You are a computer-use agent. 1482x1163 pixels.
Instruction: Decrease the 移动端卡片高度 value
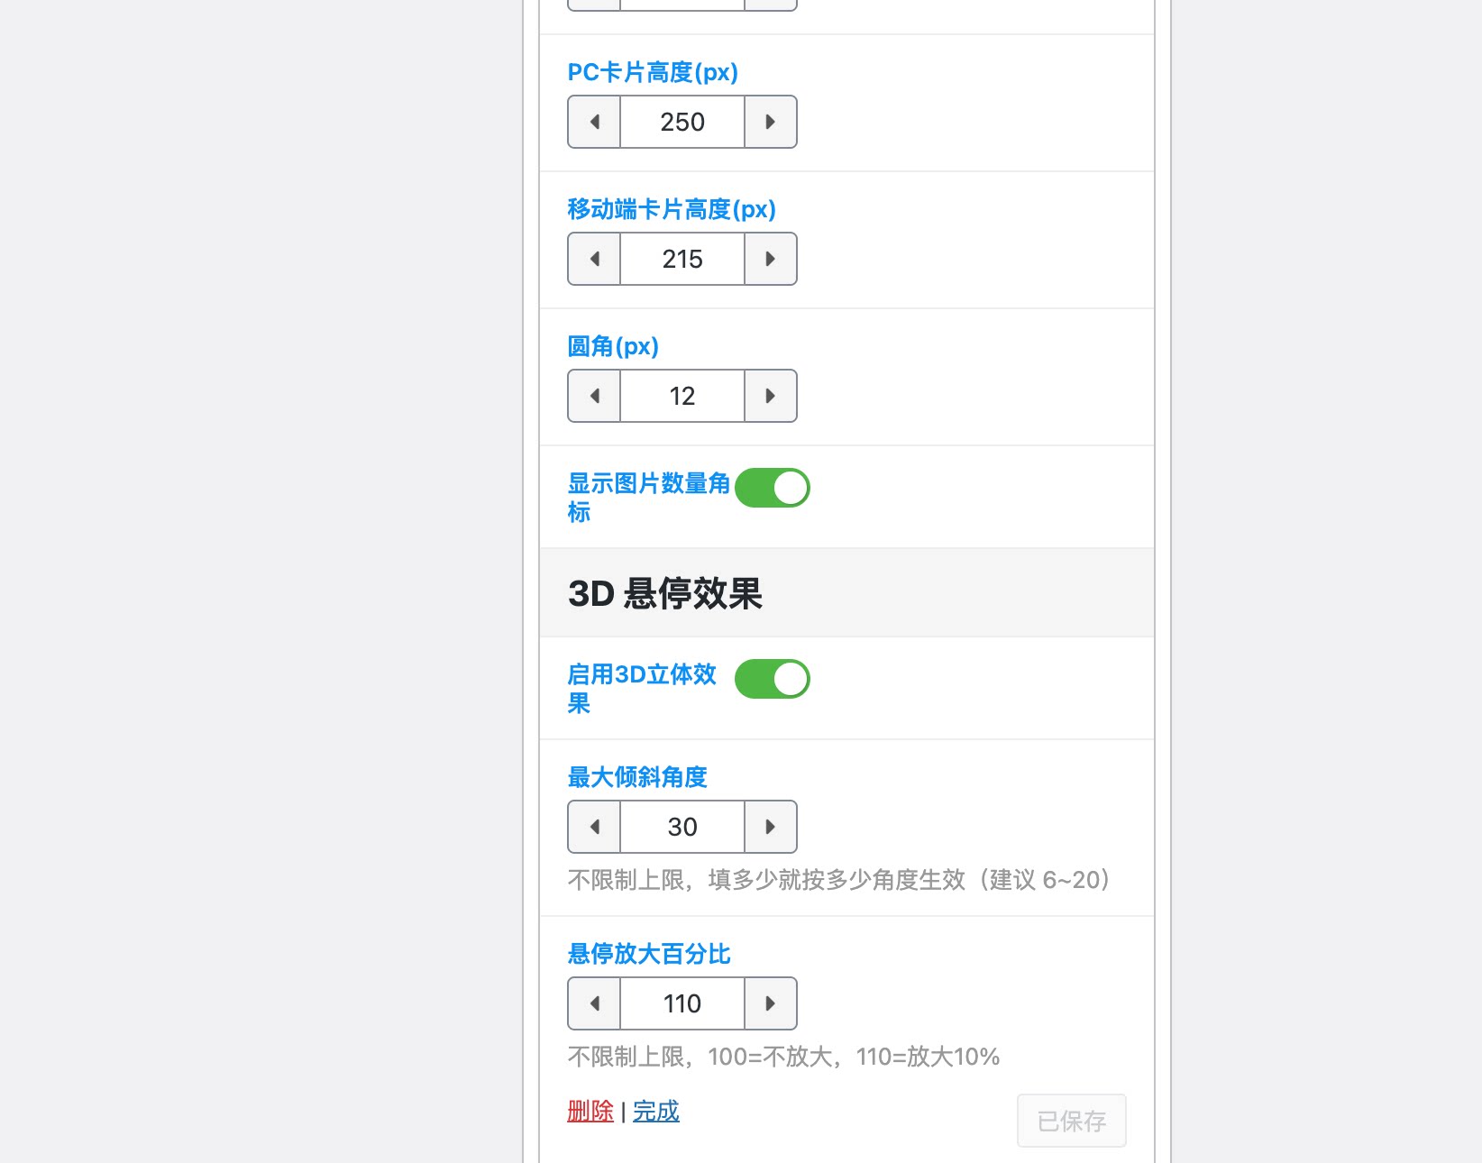[593, 259]
